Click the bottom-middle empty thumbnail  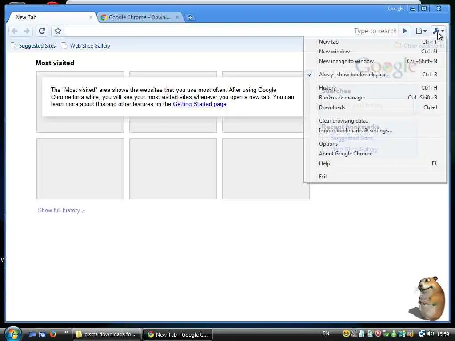173,169
